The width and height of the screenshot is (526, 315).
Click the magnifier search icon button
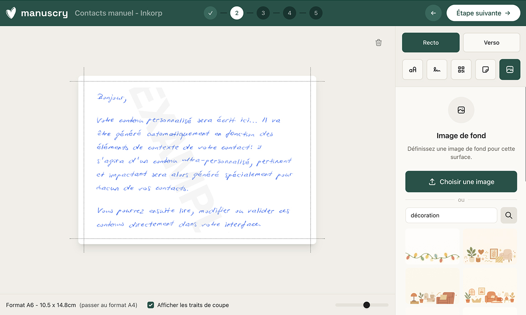(x=509, y=215)
